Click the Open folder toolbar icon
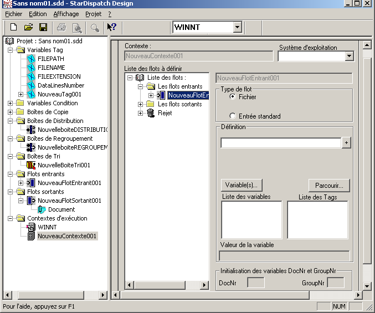The height and width of the screenshot is (313, 375). tap(28, 27)
